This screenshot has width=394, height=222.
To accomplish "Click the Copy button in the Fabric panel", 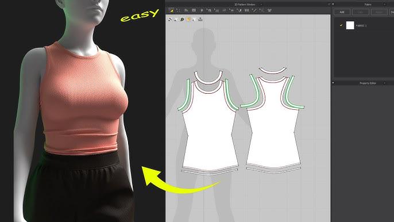I will point(361,12).
